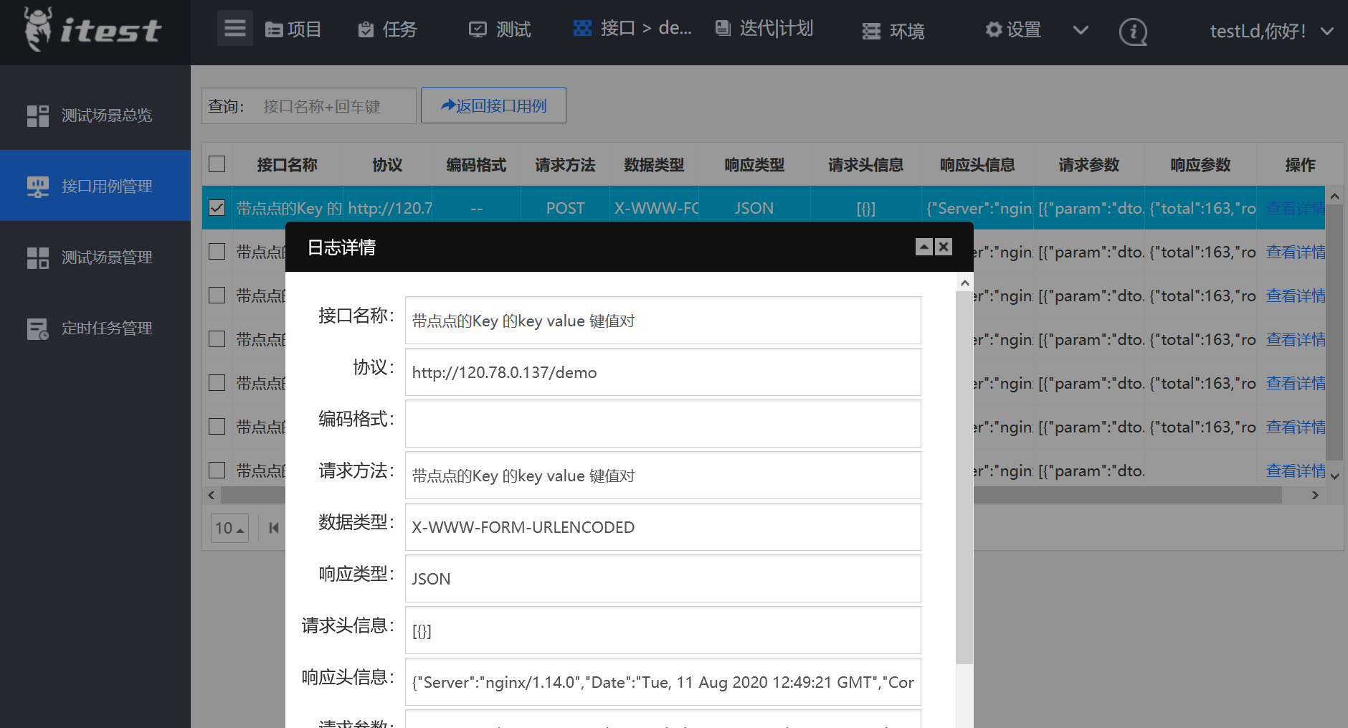Click the 响应类型 field showing JSON
The width and height of the screenshot is (1348, 728).
point(663,579)
